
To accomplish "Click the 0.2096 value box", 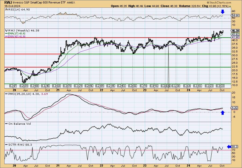I will 89,86.
